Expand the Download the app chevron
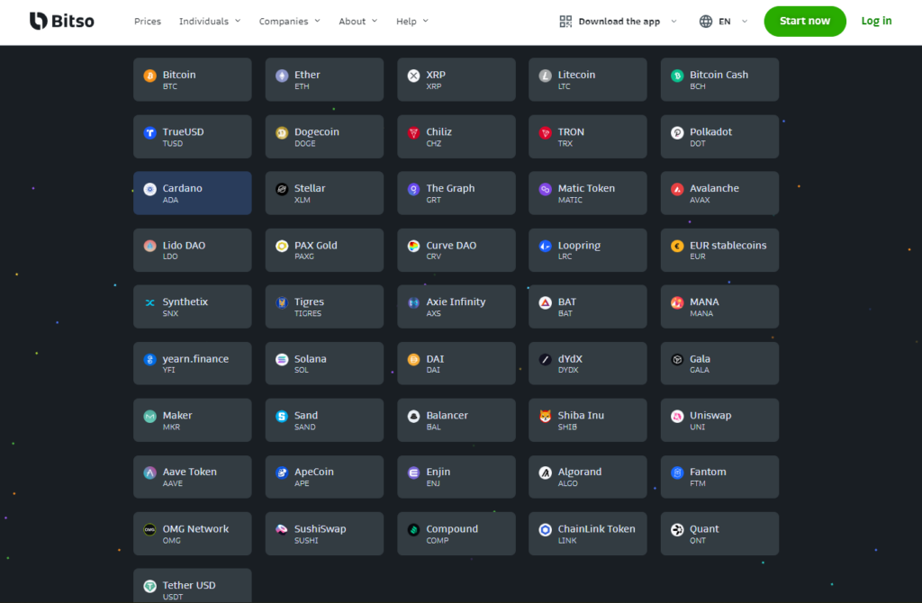This screenshot has width=922, height=603. click(673, 22)
